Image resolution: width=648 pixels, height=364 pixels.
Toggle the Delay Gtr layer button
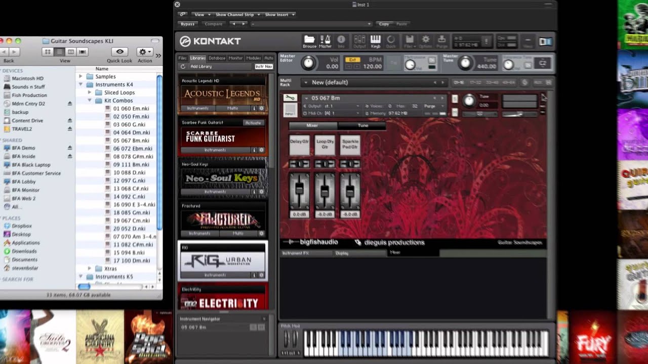coord(299,145)
